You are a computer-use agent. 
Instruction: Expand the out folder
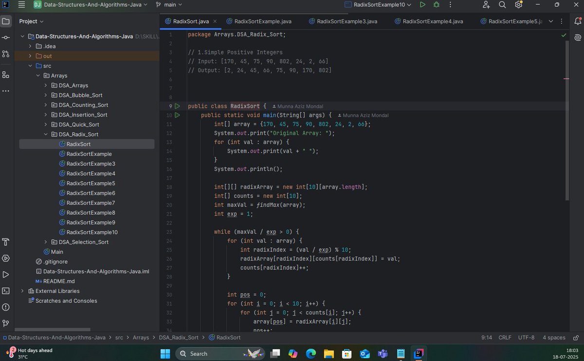pos(30,56)
